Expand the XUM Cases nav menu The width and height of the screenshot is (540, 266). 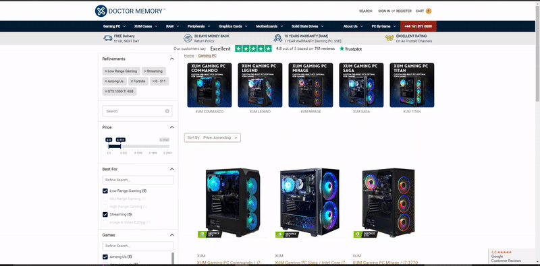[x=146, y=26]
